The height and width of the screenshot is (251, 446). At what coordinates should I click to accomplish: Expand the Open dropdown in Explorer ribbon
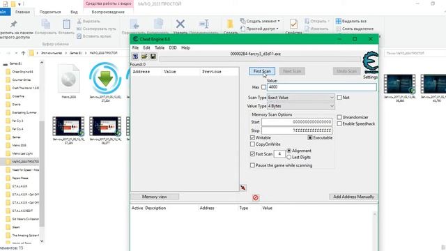[x=328, y=21]
